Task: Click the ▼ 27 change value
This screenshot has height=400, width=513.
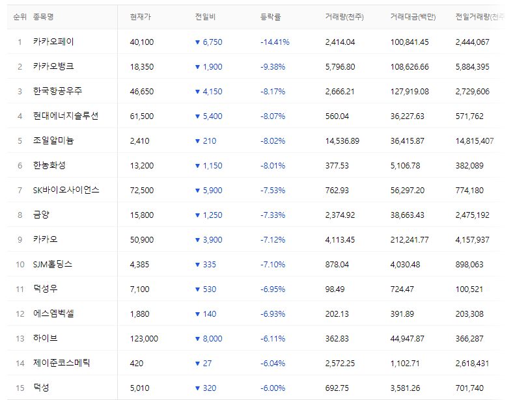Action: pos(204,364)
